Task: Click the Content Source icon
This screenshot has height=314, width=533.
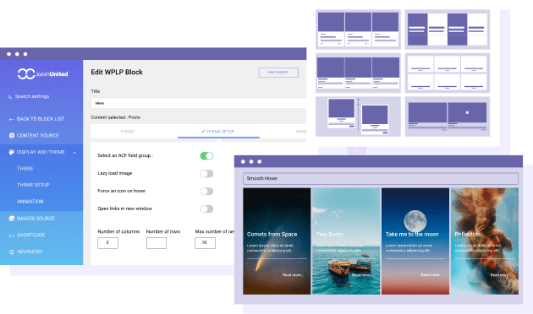Action: [12, 135]
